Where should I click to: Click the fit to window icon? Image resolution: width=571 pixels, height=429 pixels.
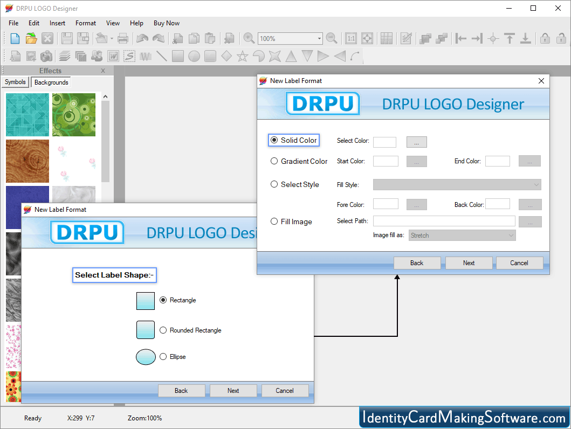[x=367, y=38]
